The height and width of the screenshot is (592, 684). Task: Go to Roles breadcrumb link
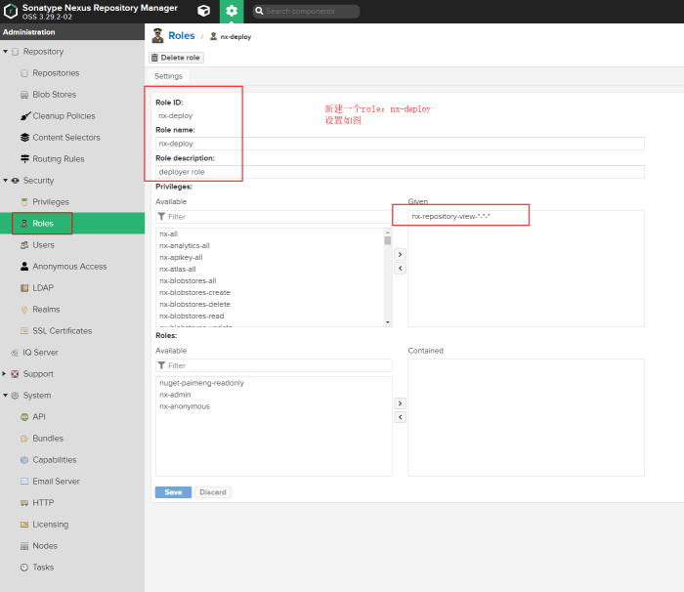(x=182, y=36)
